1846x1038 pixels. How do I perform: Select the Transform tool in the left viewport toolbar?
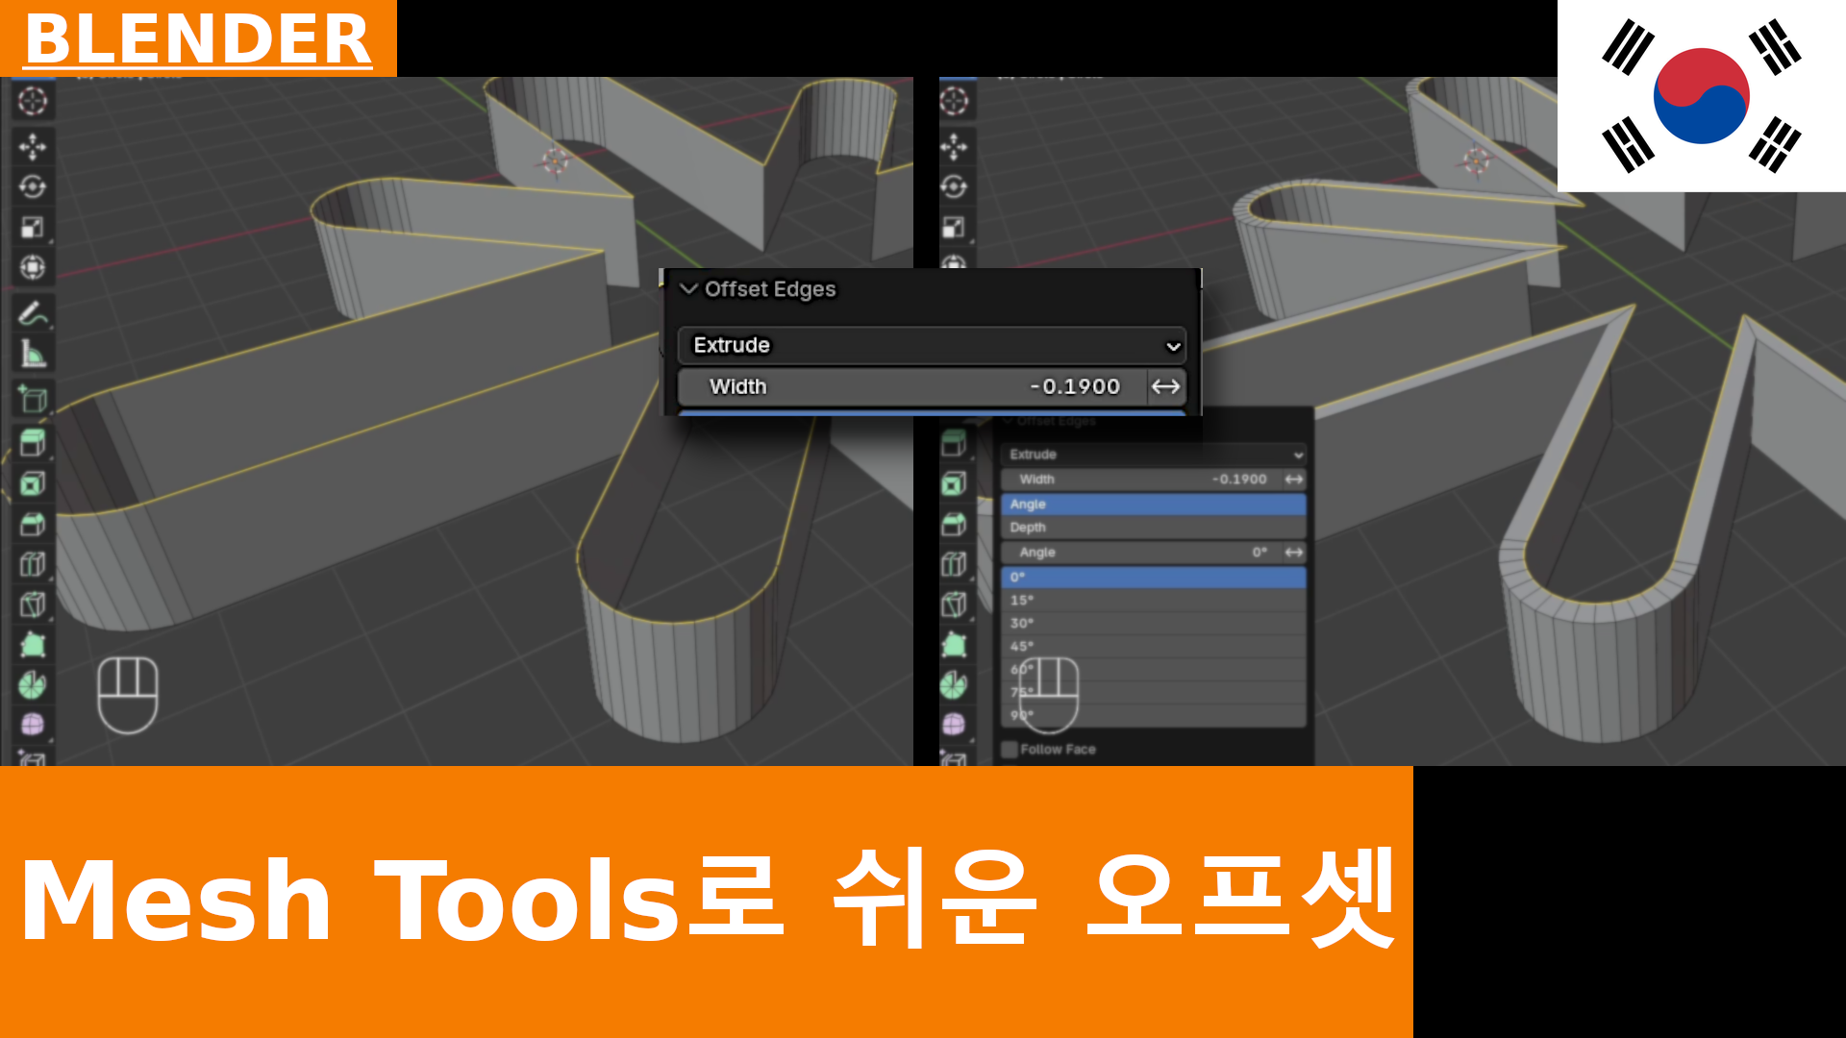(x=33, y=266)
